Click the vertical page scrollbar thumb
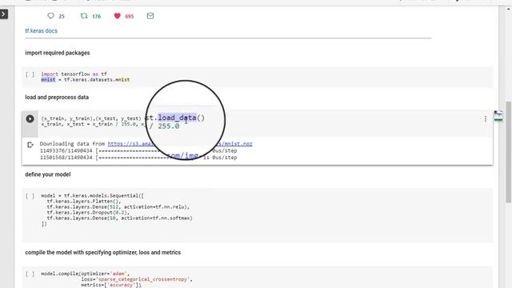The width and height of the screenshot is (512, 288). 509,152
